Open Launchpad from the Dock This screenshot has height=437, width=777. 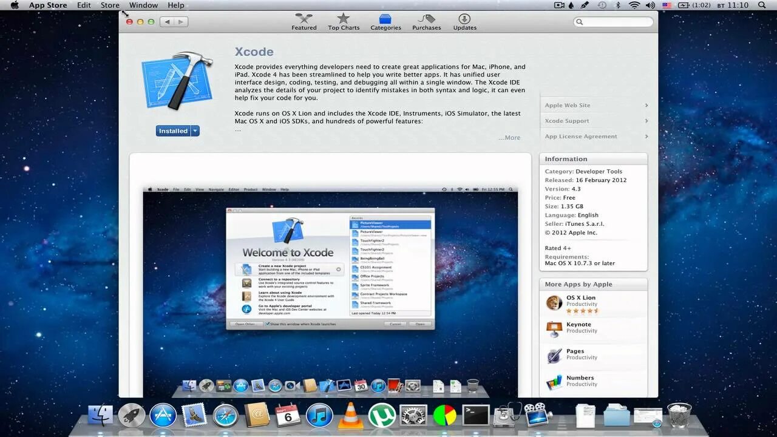(132, 416)
